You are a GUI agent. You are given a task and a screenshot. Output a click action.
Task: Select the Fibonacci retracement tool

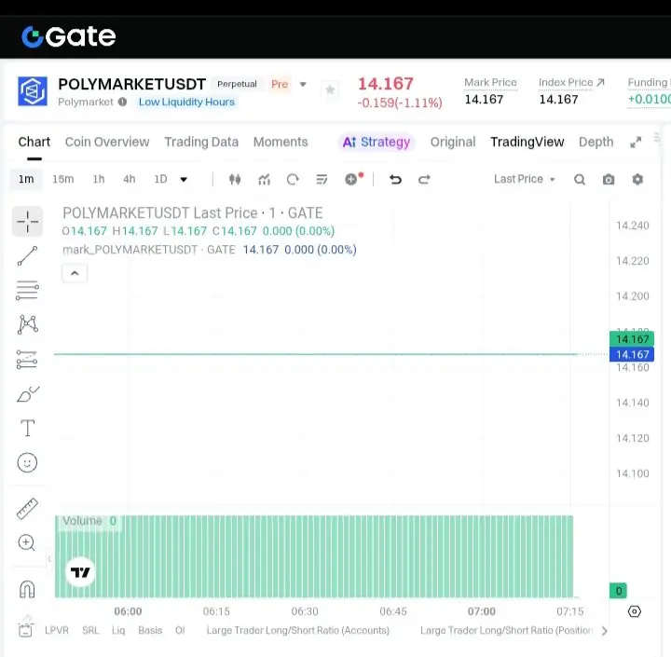coord(27,290)
